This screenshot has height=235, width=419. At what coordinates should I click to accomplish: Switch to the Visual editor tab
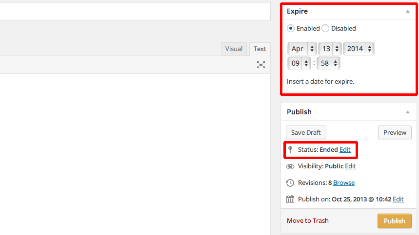click(234, 49)
